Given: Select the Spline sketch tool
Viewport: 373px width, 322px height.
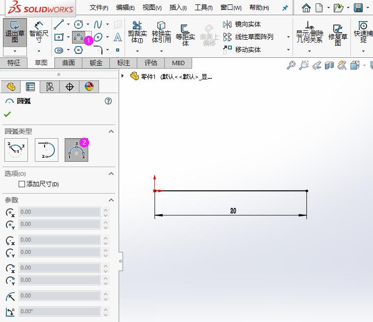Looking at the screenshot, I should [98, 24].
